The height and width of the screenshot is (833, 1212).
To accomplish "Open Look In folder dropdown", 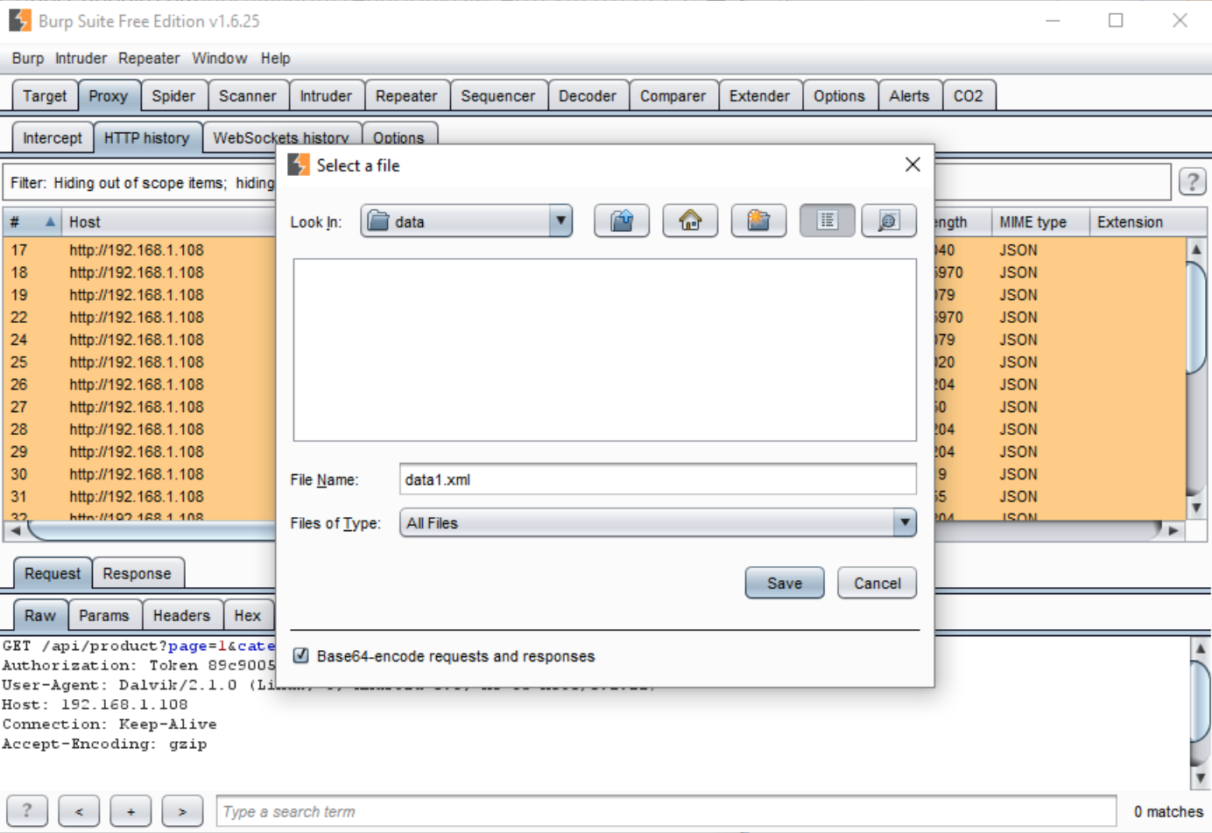I will pyautogui.click(x=560, y=221).
